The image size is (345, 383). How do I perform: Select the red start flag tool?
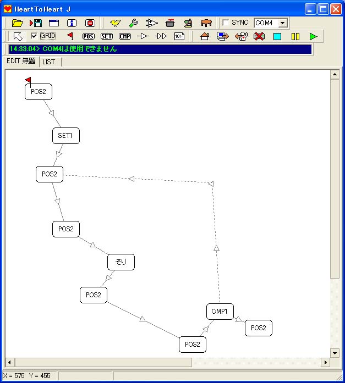(70, 36)
